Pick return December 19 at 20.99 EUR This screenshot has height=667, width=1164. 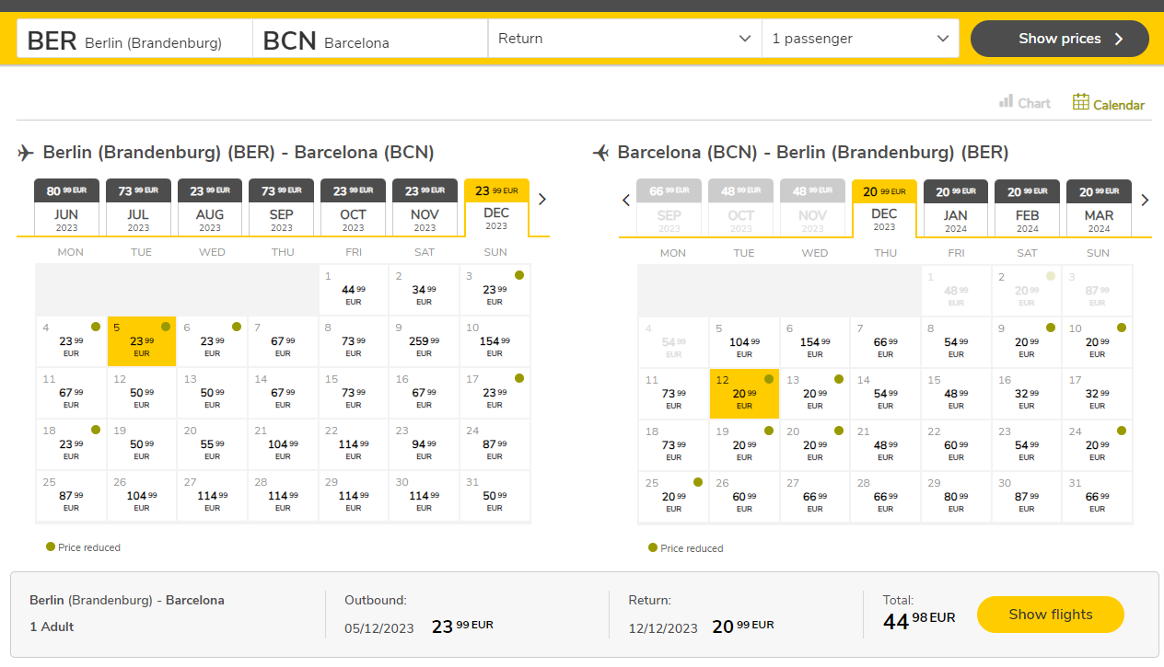tap(744, 445)
